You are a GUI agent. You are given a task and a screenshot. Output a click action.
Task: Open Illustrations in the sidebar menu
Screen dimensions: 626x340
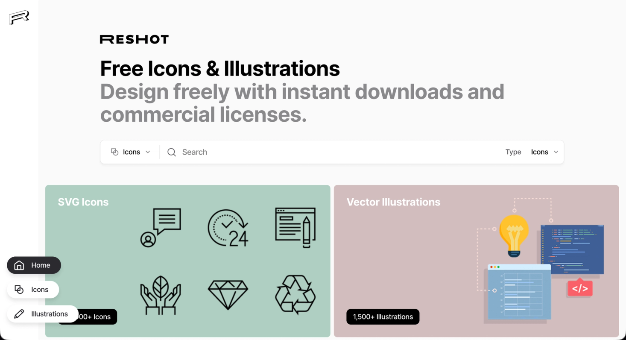coord(43,314)
